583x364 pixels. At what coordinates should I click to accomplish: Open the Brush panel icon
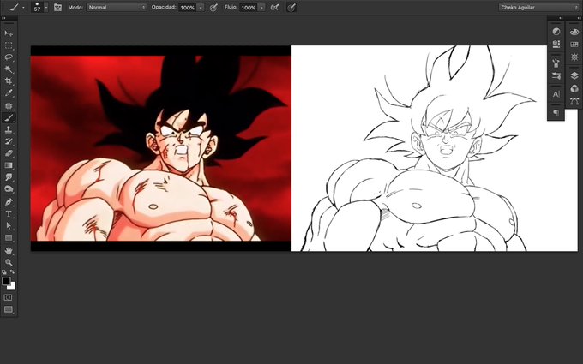(x=556, y=63)
